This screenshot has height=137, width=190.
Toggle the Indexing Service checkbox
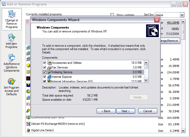tap(45, 72)
